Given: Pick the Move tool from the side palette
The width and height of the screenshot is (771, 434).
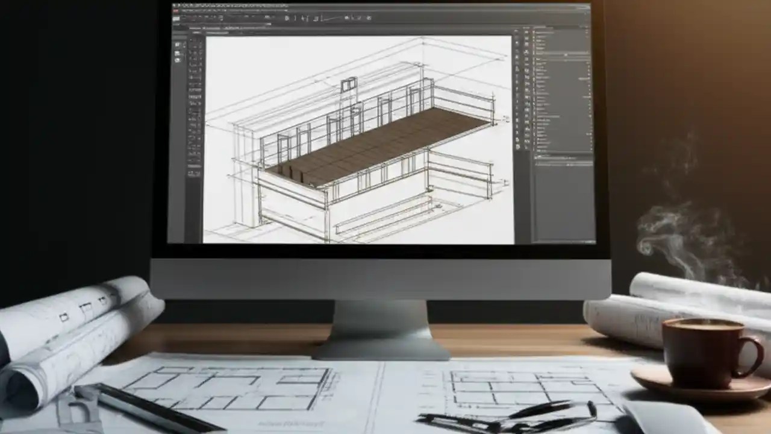Looking at the screenshot, I should (193, 72).
